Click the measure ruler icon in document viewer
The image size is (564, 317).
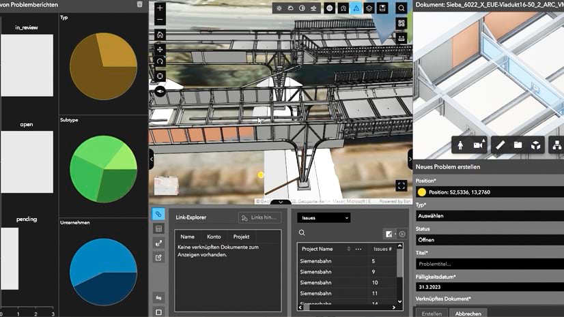(x=500, y=145)
